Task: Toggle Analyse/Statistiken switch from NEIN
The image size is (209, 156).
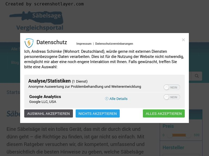Action: pos(172,87)
